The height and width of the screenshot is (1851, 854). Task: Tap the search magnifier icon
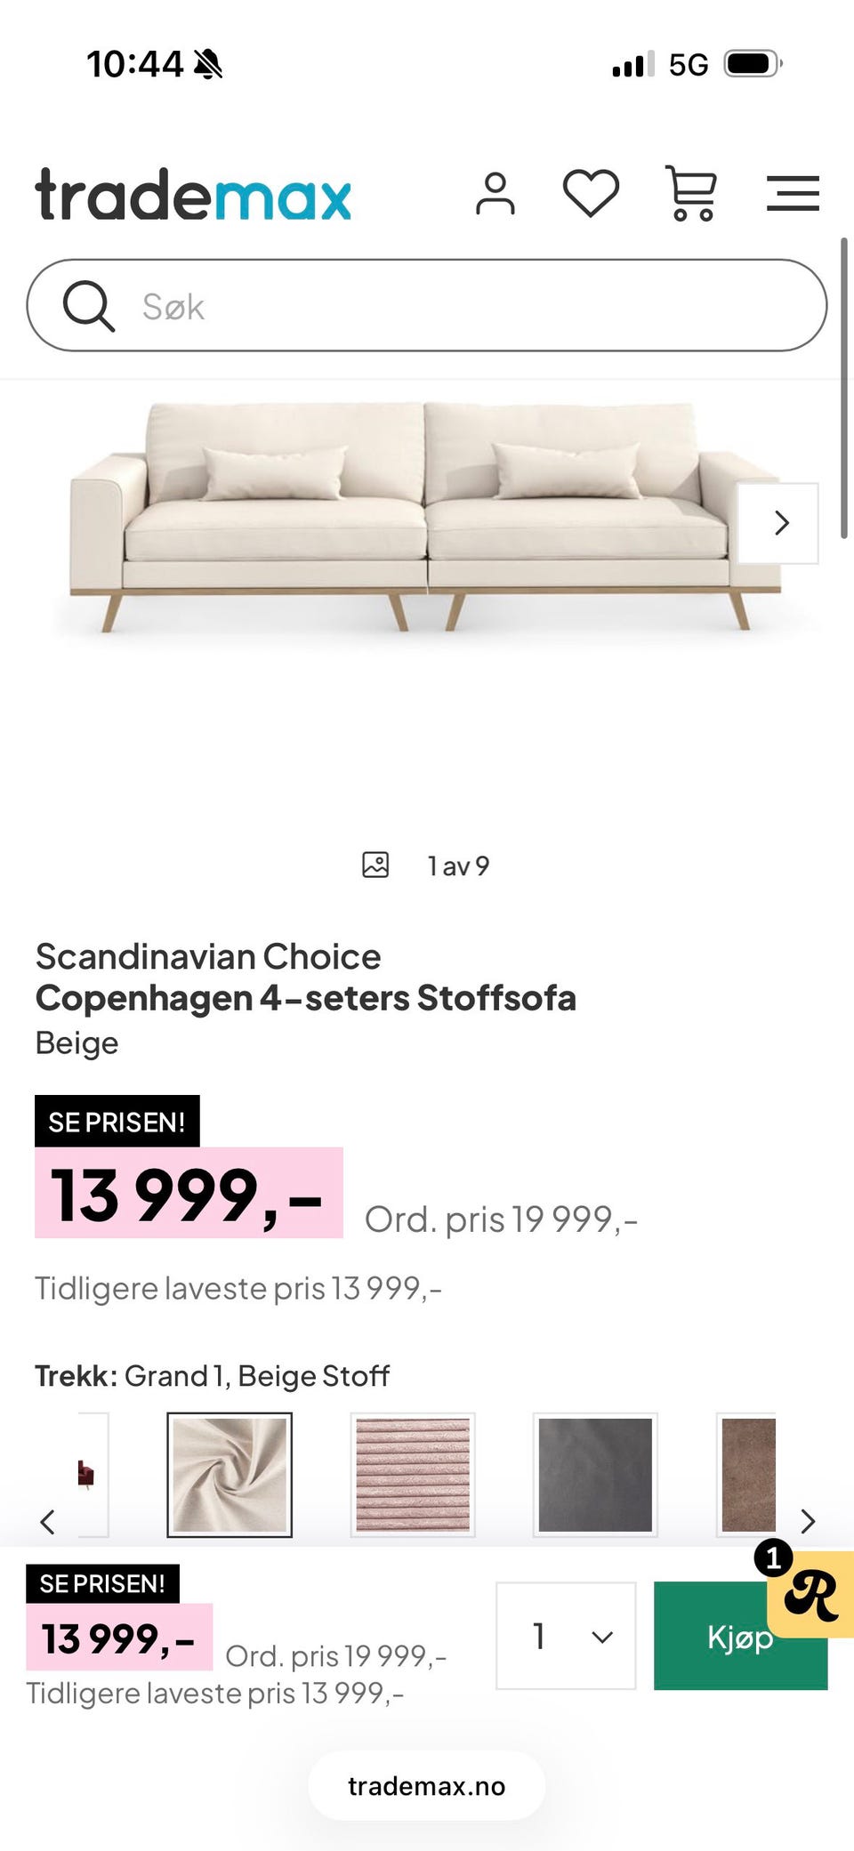pos(88,306)
